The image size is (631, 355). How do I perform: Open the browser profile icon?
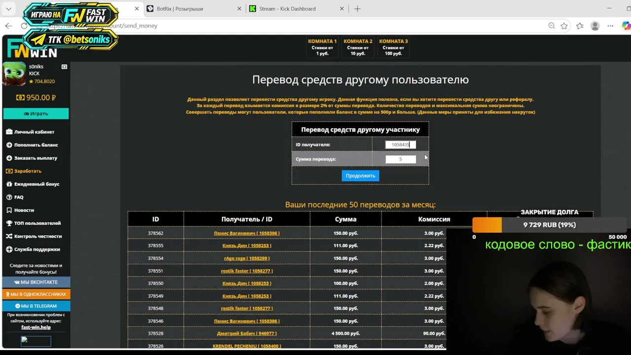tap(595, 26)
